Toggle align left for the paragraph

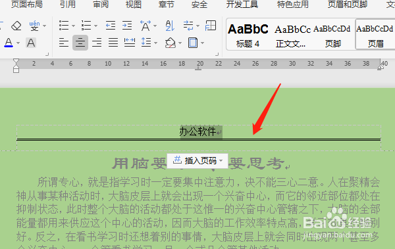point(64,43)
